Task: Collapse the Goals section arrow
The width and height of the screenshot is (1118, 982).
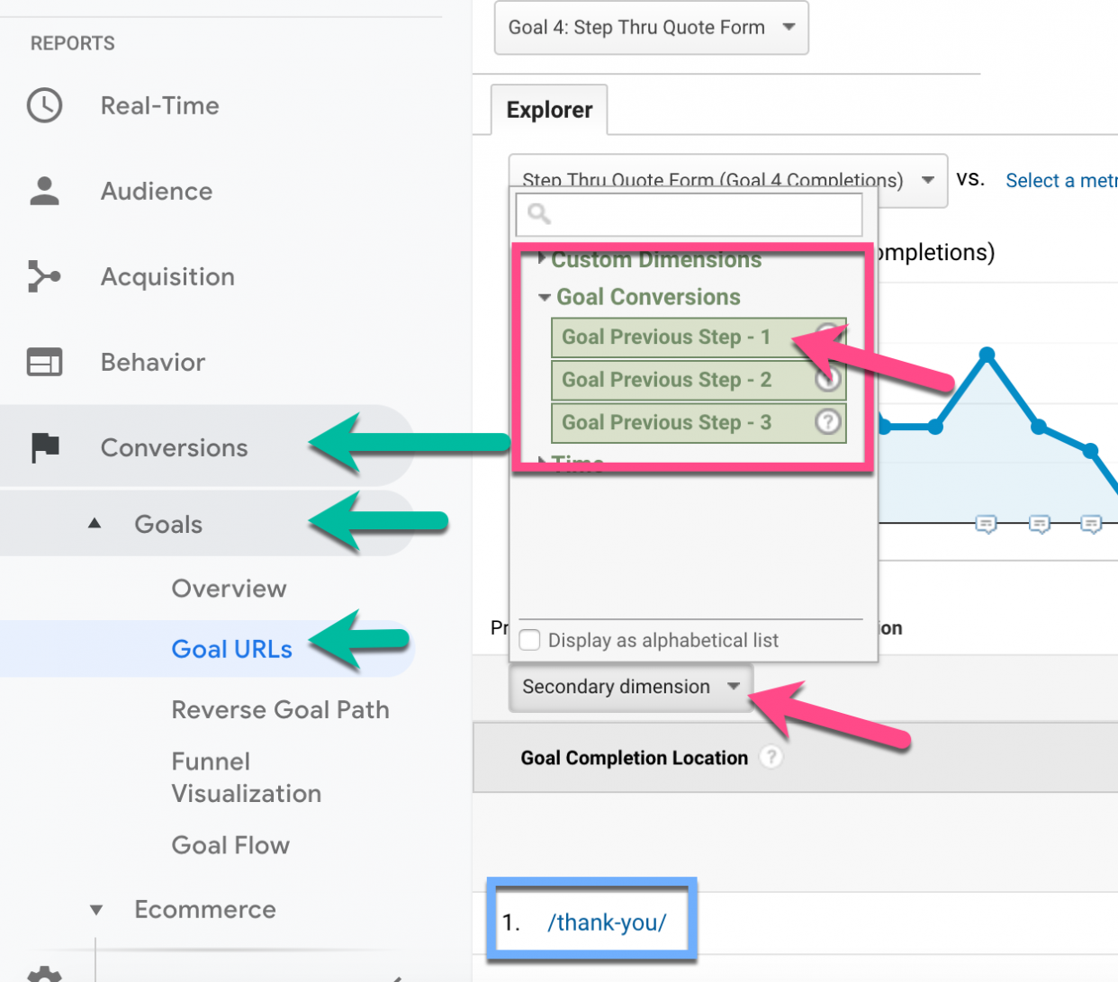Action: click(x=95, y=523)
